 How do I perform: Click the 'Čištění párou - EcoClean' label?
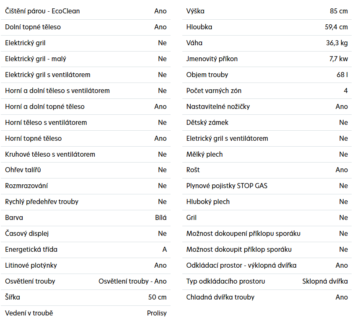tap(42, 11)
